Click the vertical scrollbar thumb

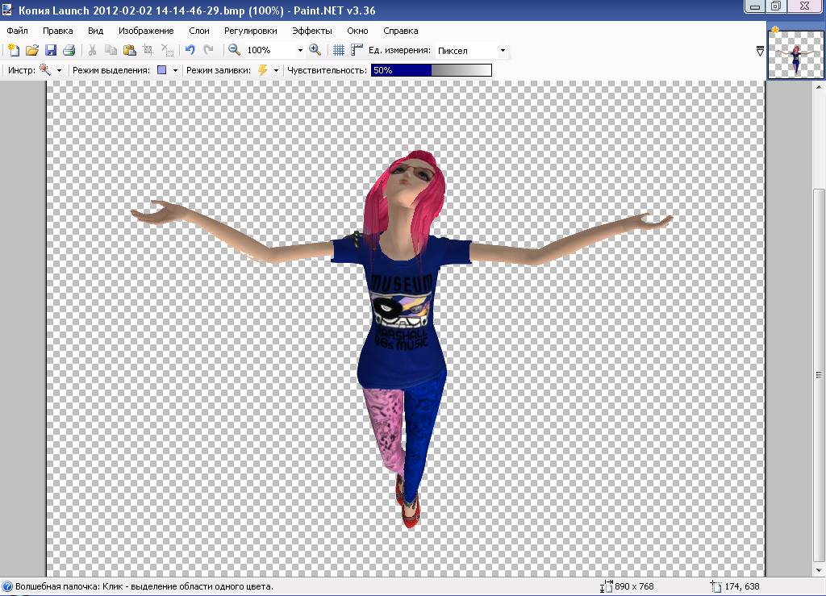(819, 375)
